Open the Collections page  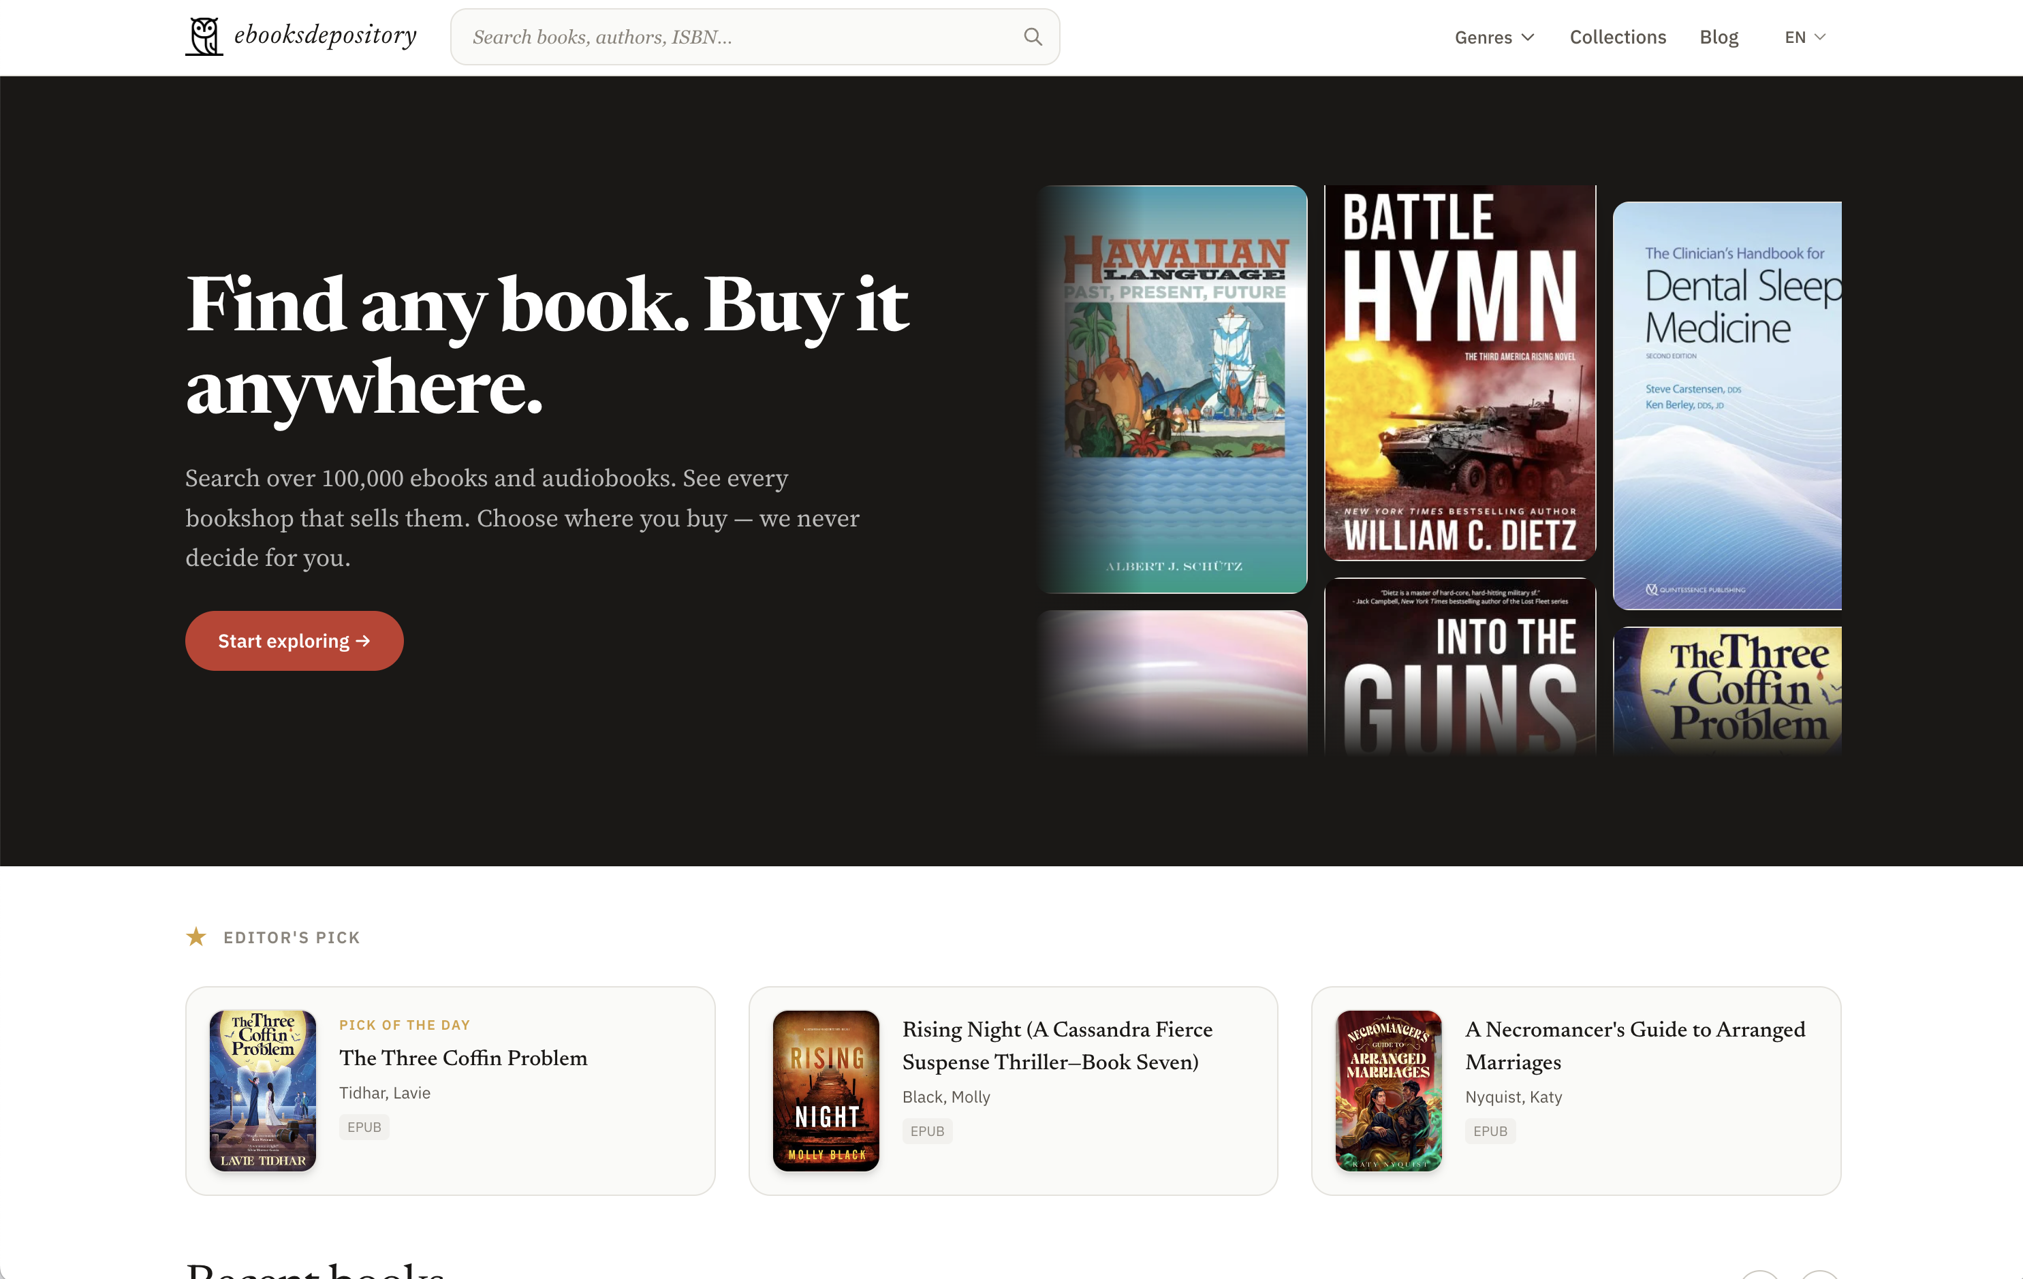tap(1617, 37)
